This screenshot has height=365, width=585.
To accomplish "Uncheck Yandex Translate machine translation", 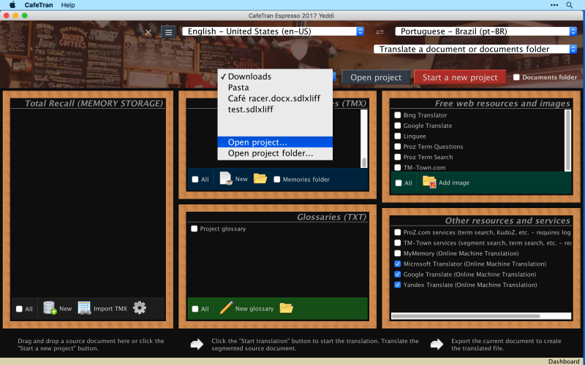I will click(398, 285).
